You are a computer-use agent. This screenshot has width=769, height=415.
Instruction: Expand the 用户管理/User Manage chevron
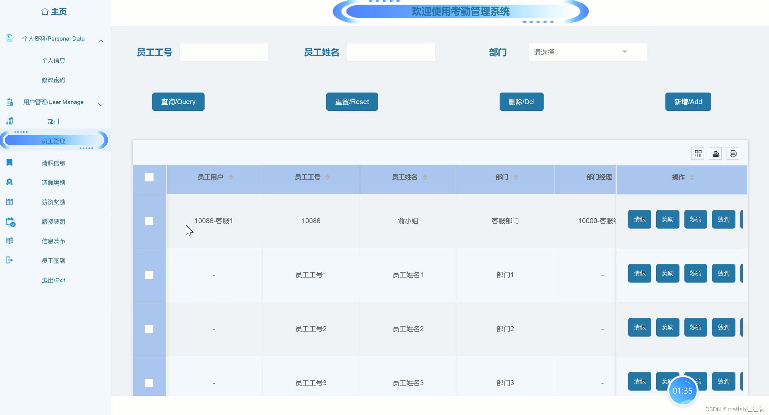pyautogui.click(x=100, y=105)
